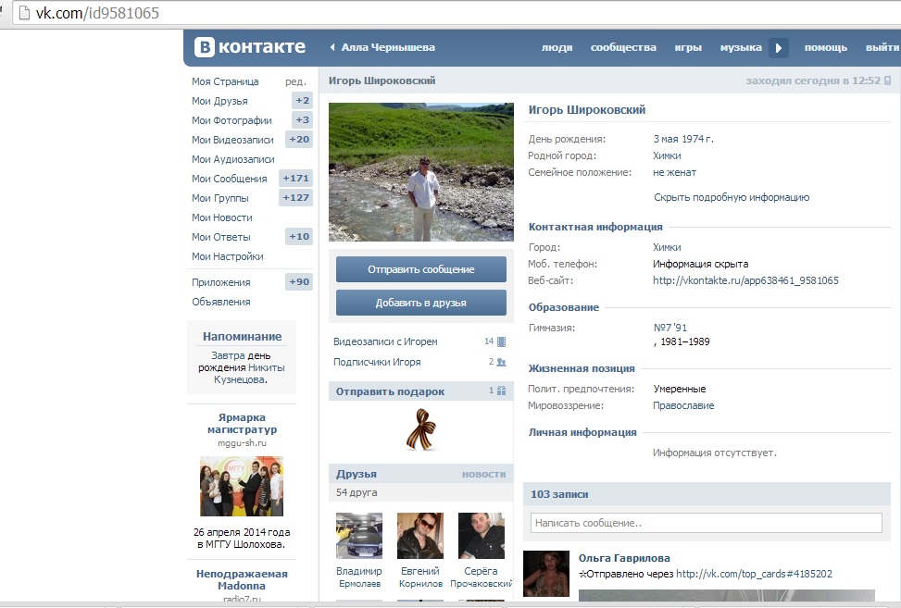Click Отправить сообщение button
This screenshot has width=901, height=608.
pos(421,269)
